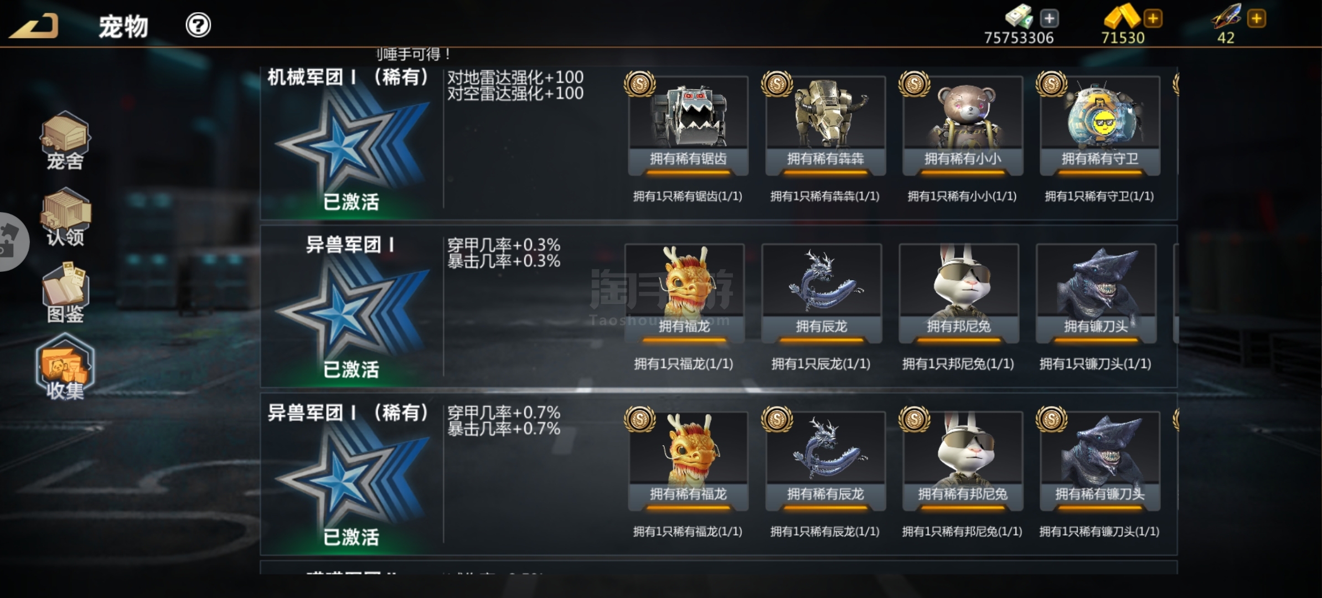Add gold bars with plus icon

click(1153, 19)
